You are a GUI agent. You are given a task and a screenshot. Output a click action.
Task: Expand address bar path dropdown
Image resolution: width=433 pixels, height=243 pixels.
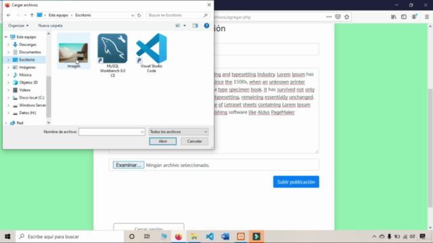[x=133, y=15]
